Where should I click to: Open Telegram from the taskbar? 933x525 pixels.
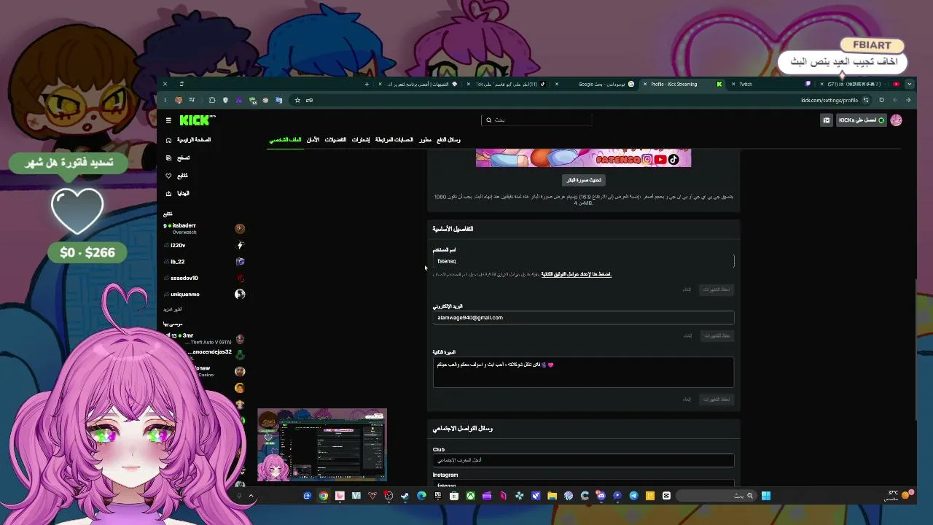(x=633, y=496)
